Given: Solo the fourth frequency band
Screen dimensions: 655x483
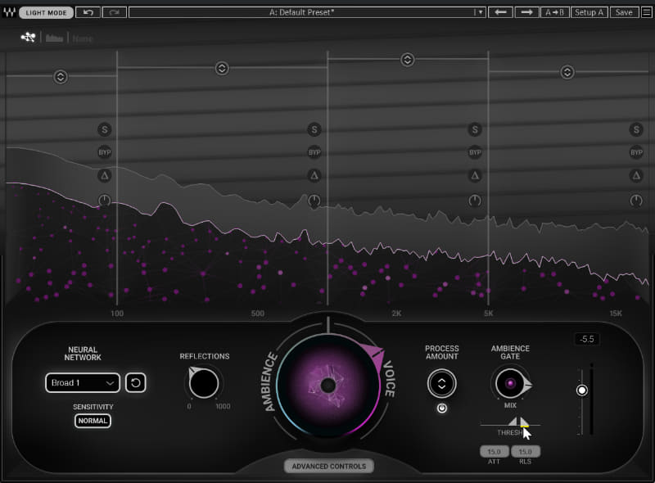Looking at the screenshot, I should point(636,129).
